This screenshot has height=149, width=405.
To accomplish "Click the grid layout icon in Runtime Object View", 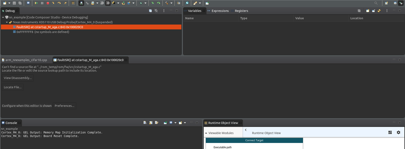I will pyautogui.click(x=390, y=132).
